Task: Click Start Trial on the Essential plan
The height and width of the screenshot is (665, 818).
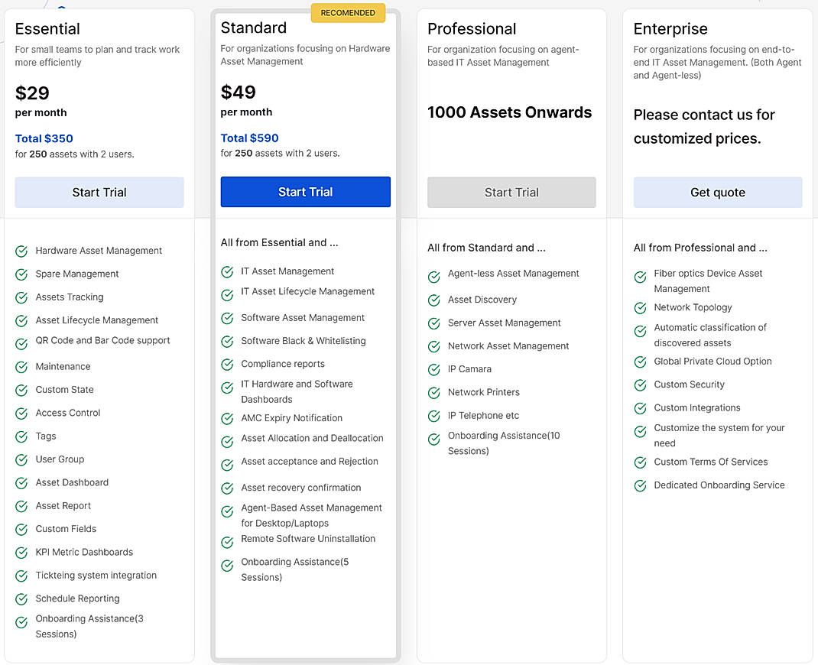Action: click(x=99, y=193)
